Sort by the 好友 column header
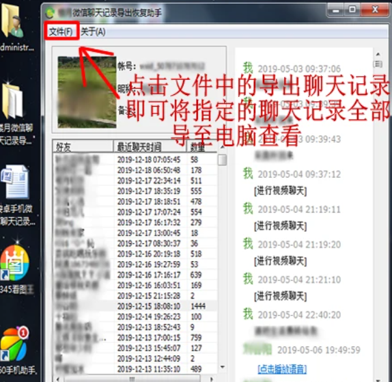This screenshot has height=382, width=392. pos(83,147)
